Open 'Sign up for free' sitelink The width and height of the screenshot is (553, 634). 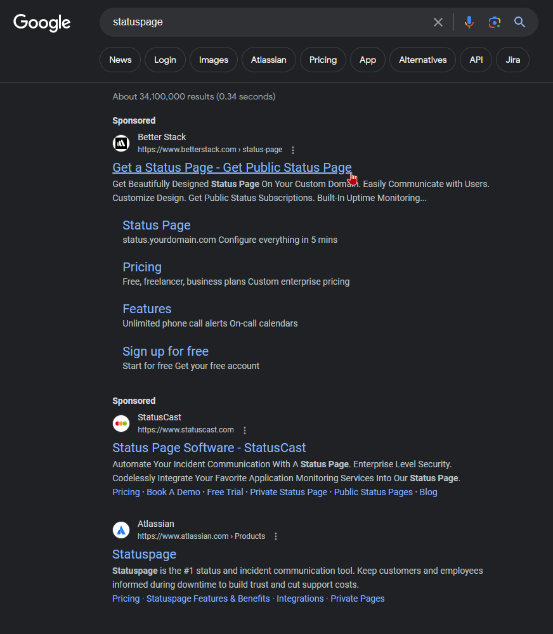point(166,351)
